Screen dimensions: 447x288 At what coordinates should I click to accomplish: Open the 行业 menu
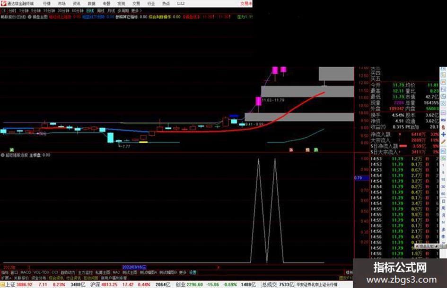[x=151, y=3]
